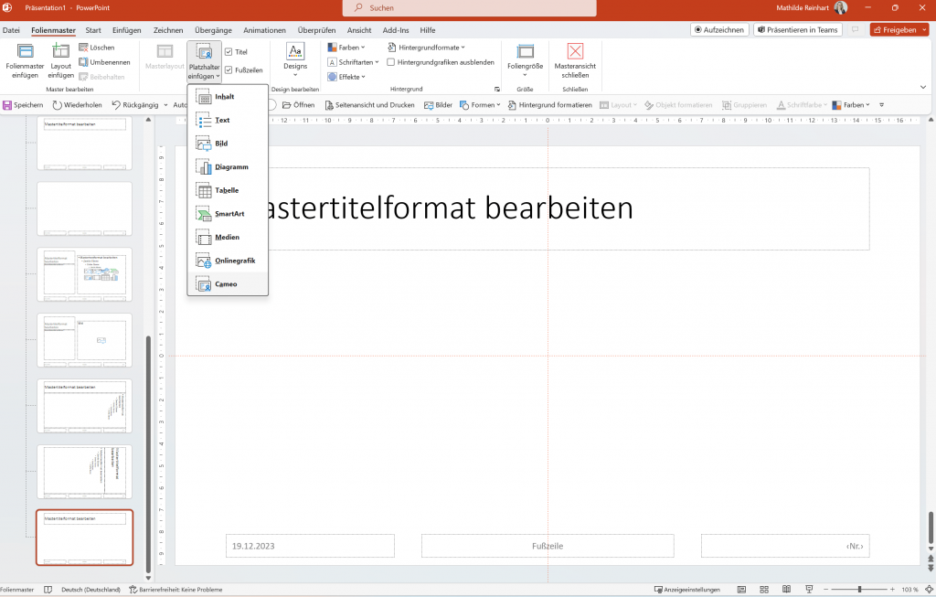Click Bilder in quick access toolbar

[438, 105]
